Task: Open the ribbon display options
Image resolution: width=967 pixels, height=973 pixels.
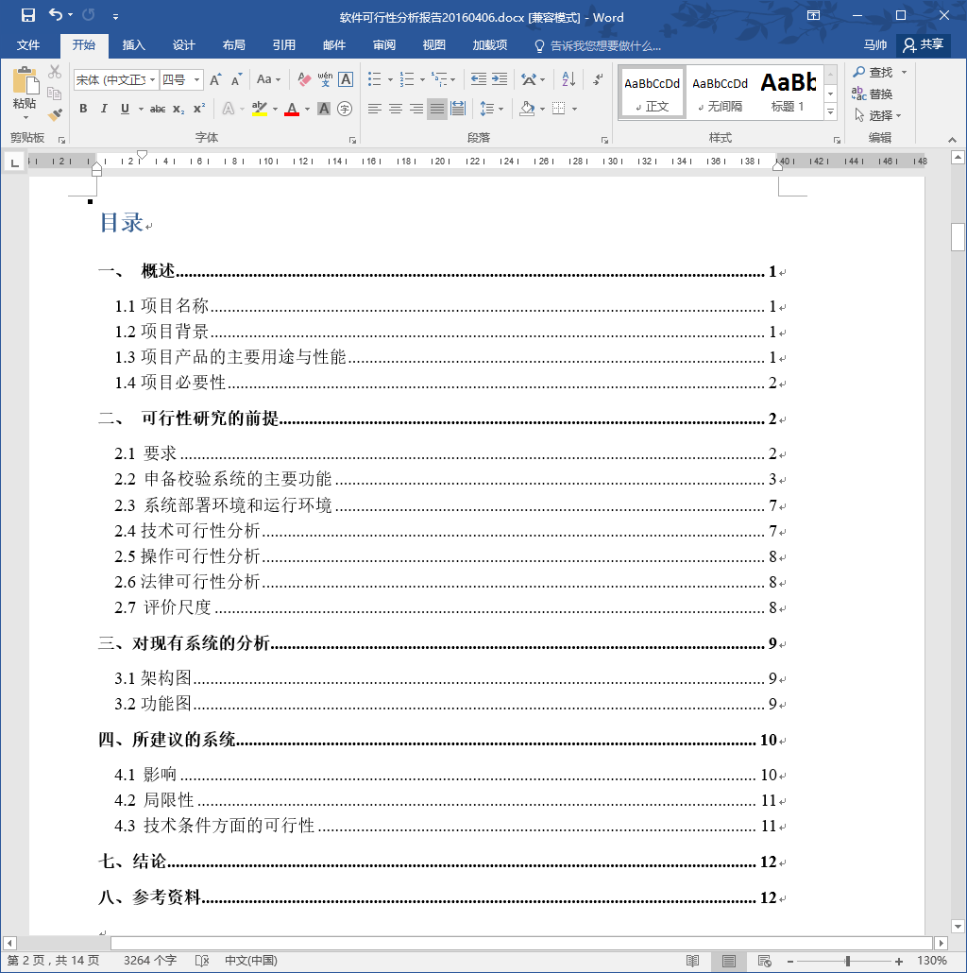Action: point(813,15)
